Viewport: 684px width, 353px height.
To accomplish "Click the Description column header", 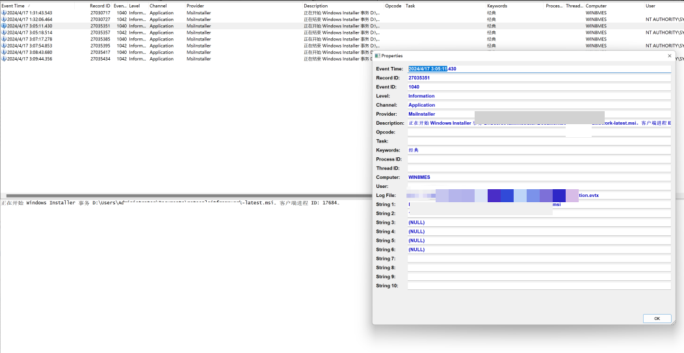I will [x=315, y=6].
